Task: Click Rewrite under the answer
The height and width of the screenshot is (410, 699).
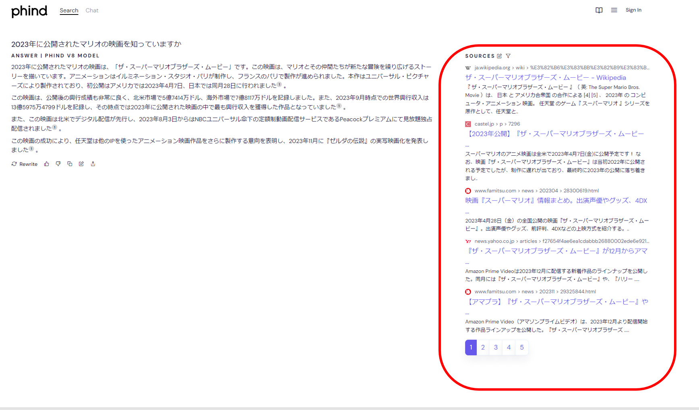Action: tap(25, 164)
